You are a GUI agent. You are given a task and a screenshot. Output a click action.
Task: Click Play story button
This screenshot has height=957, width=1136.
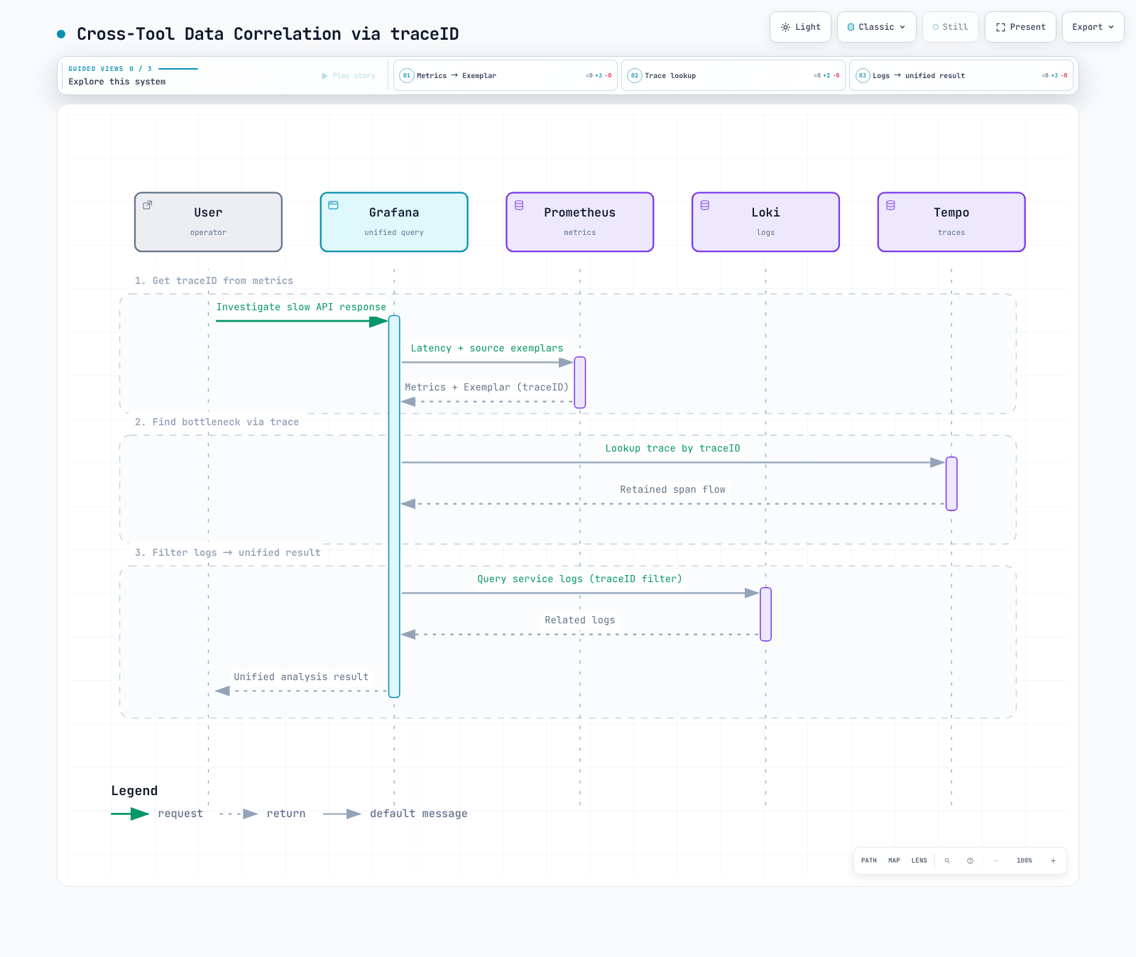349,76
